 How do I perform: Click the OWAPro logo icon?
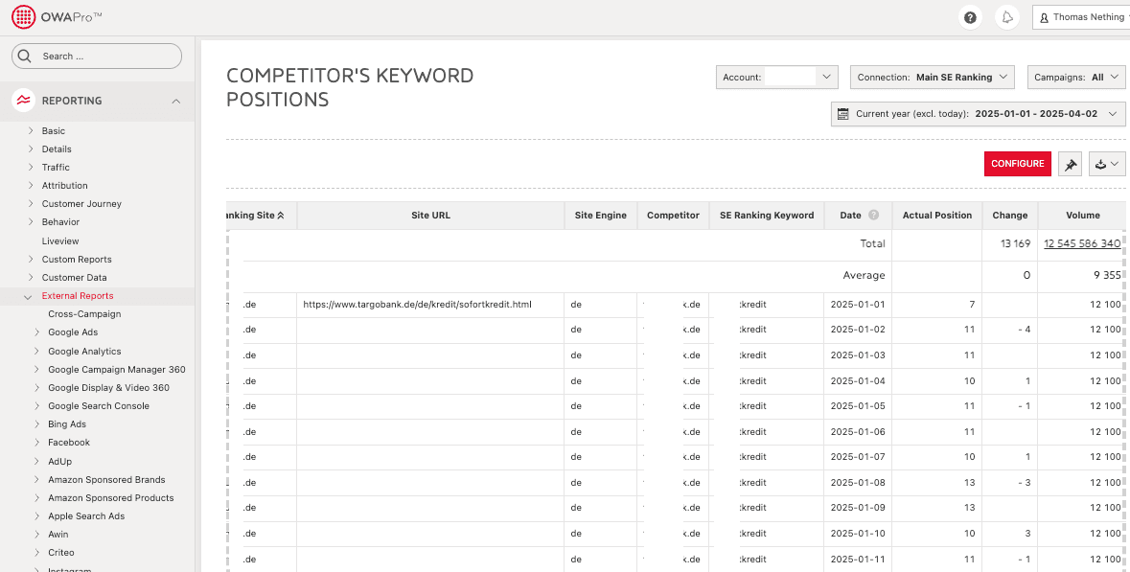(24, 17)
